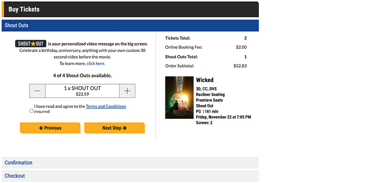The height and width of the screenshot is (183, 369).
Task: Expand the Checkout section
Action: 130,176
